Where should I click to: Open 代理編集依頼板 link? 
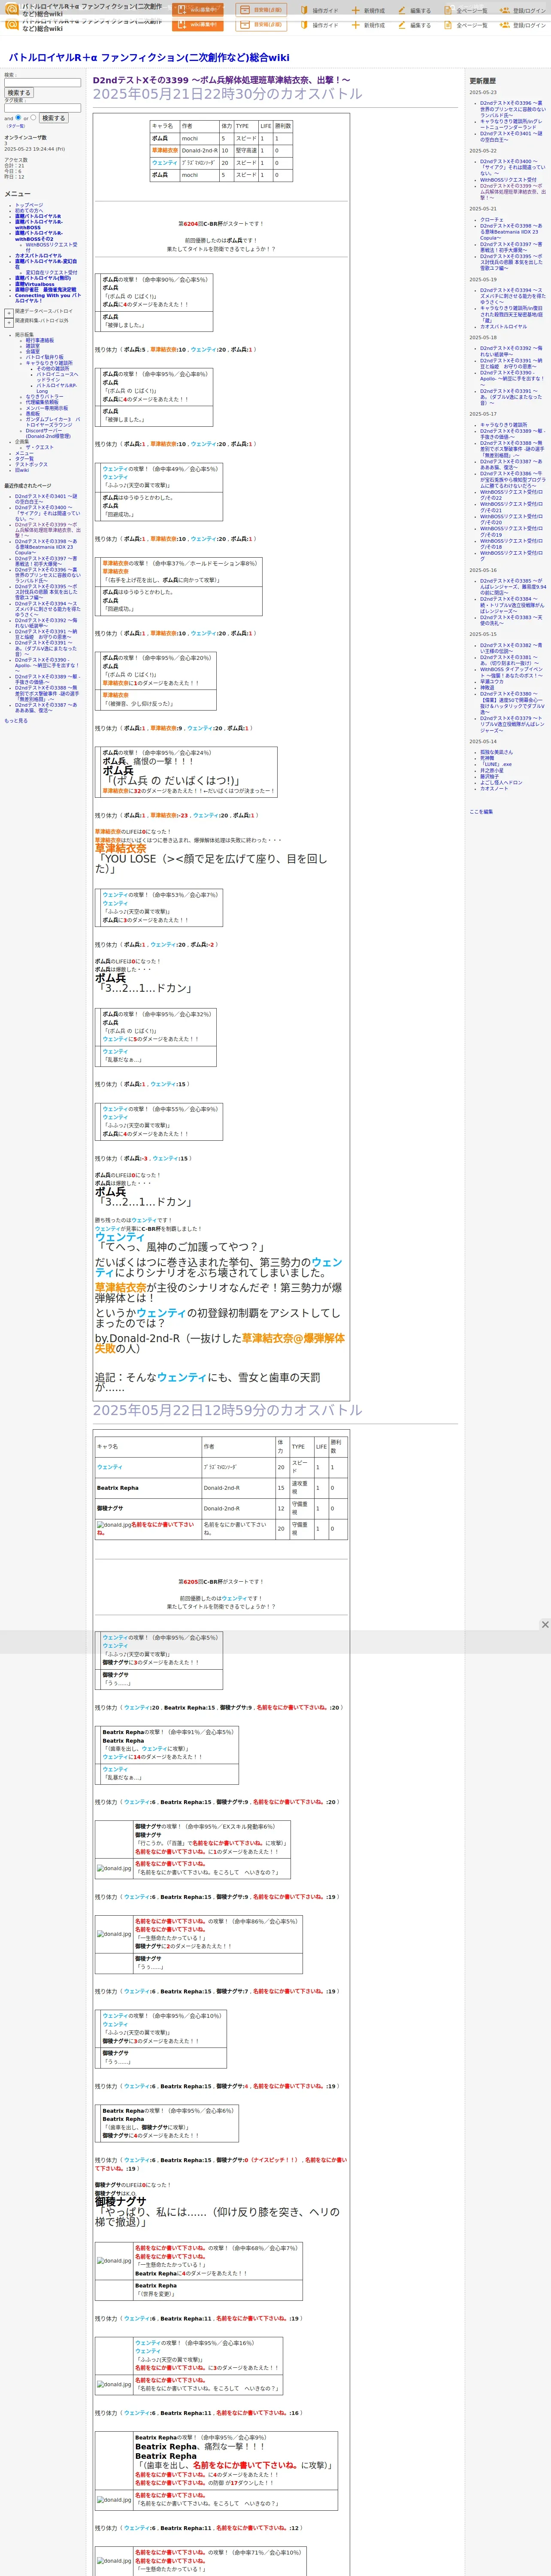click(x=42, y=402)
